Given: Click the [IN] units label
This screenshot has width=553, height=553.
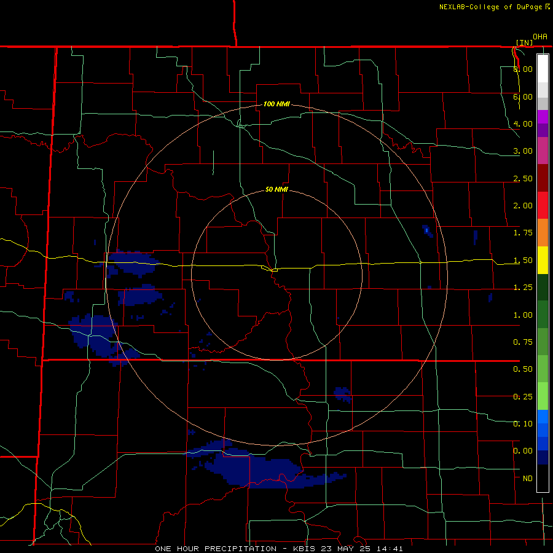Looking at the screenshot, I should [524, 42].
